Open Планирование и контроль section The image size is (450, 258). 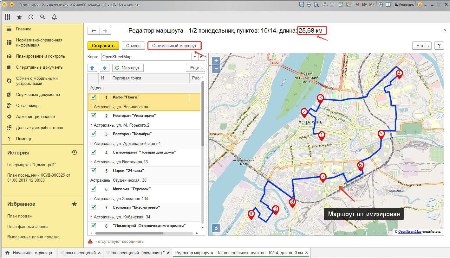tap(40, 56)
